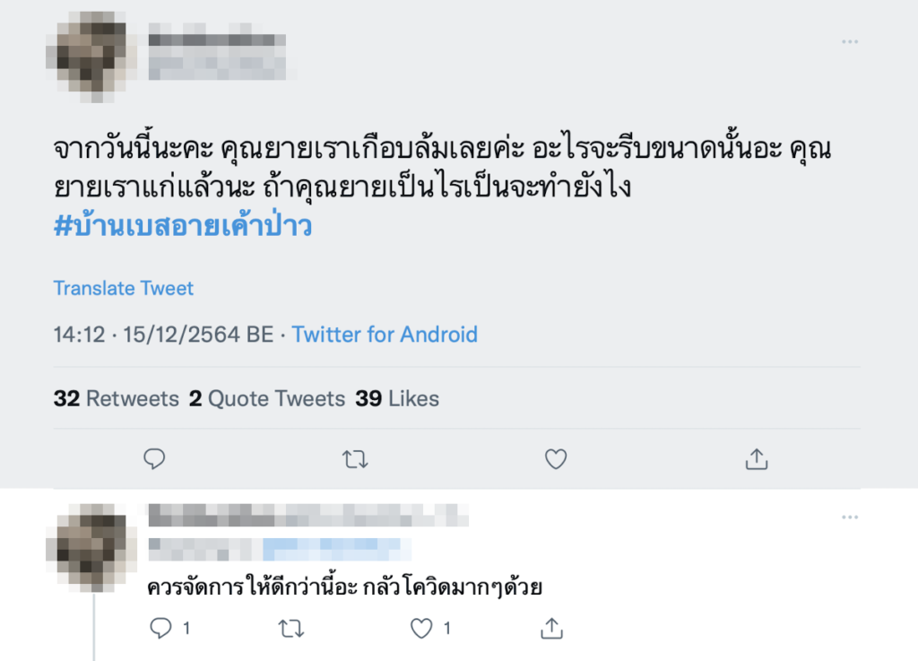The image size is (918, 661).
Task: Retweet the reply comment
Action: pos(290,629)
